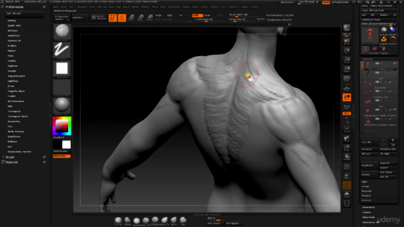Click the Actual size icon on right shelf
404x227 pixels.
347,60
